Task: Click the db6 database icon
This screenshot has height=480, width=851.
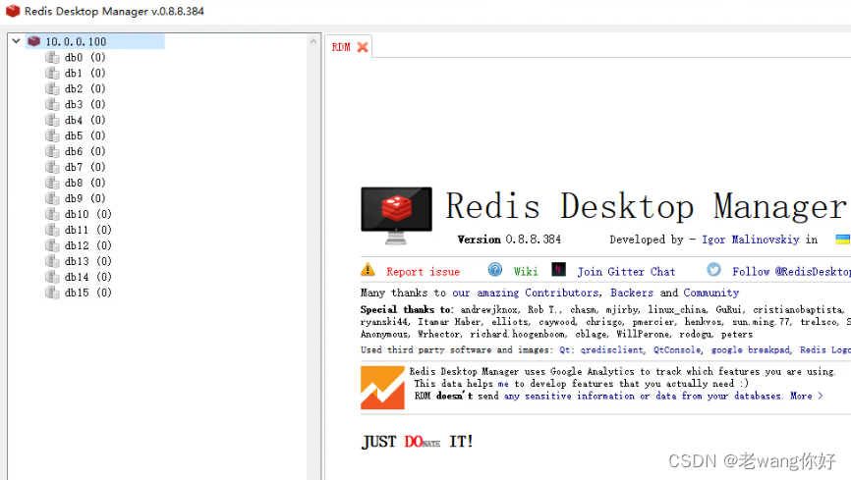Action: [x=52, y=152]
